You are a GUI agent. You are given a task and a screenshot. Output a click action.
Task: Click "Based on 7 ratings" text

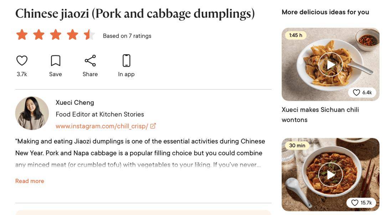[127, 36]
